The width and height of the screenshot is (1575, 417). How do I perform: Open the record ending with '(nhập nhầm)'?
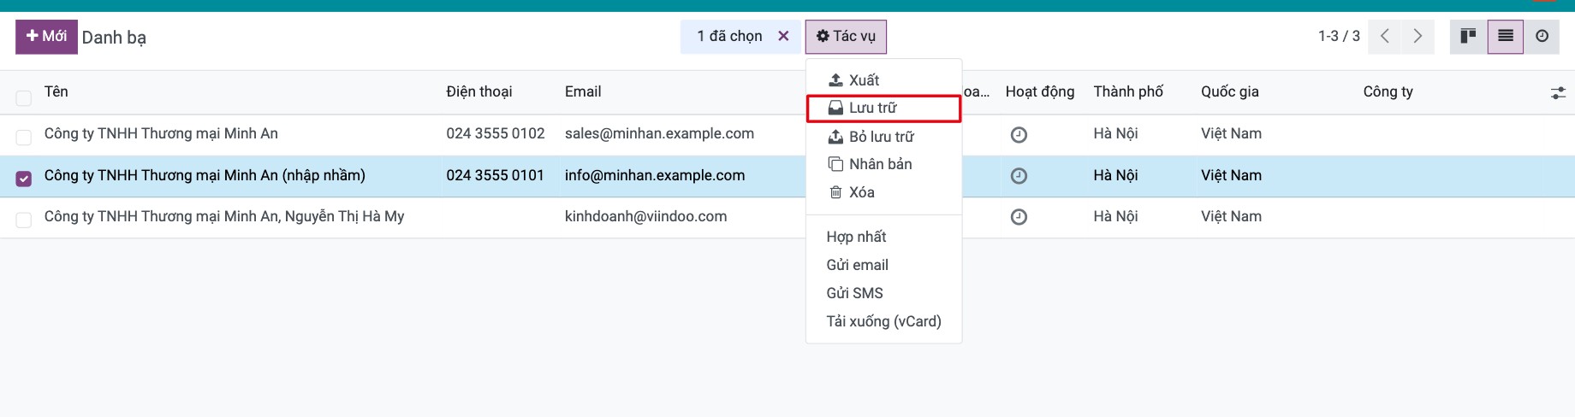205,175
